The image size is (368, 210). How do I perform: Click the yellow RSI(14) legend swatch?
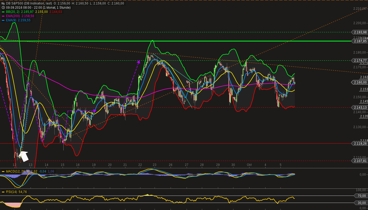point(3,192)
